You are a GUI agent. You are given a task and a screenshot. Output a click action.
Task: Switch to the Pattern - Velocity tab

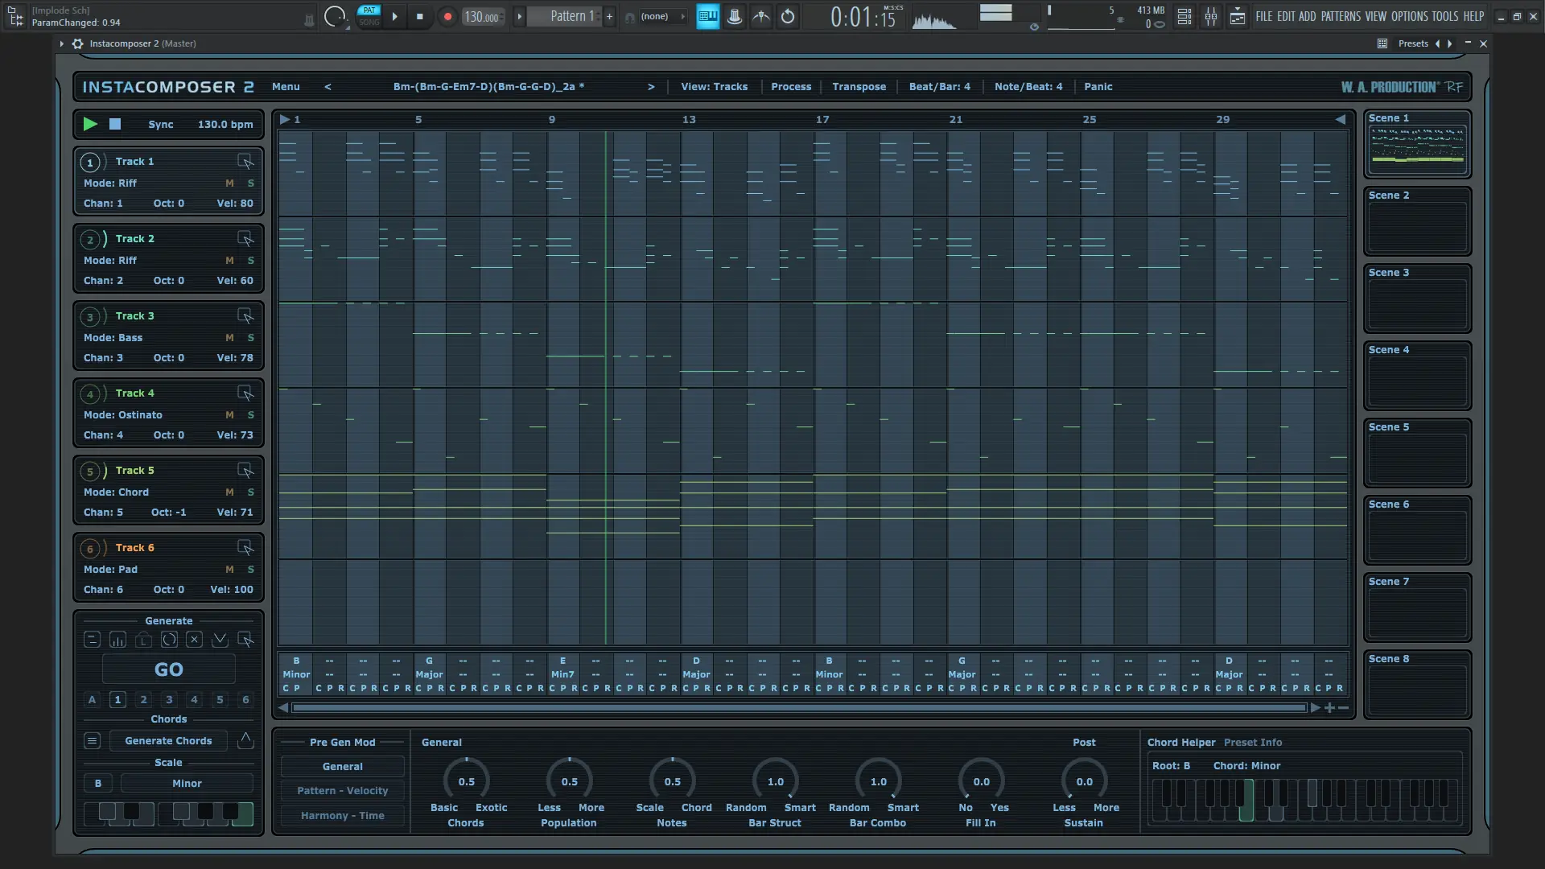click(342, 791)
